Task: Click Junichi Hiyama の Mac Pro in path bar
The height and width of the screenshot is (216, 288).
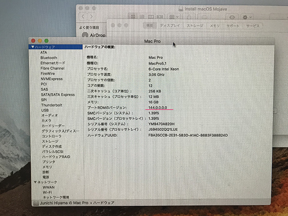Action: click(64, 203)
